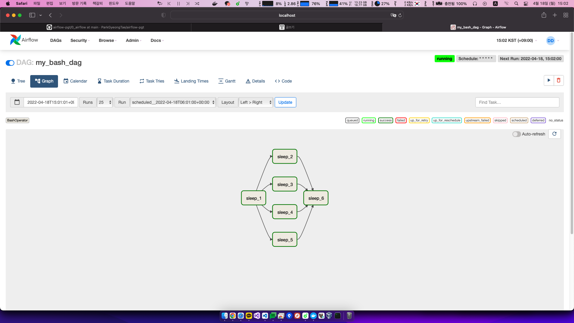Click the Trigger DAG play icon
The width and height of the screenshot is (574, 323).
pyautogui.click(x=549, y=80)
